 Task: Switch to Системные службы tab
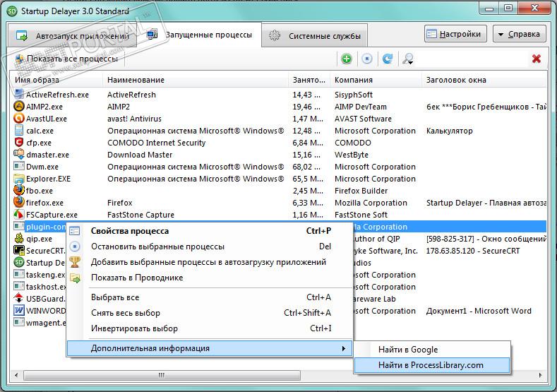pyautogui.click(x=314, y=36)
